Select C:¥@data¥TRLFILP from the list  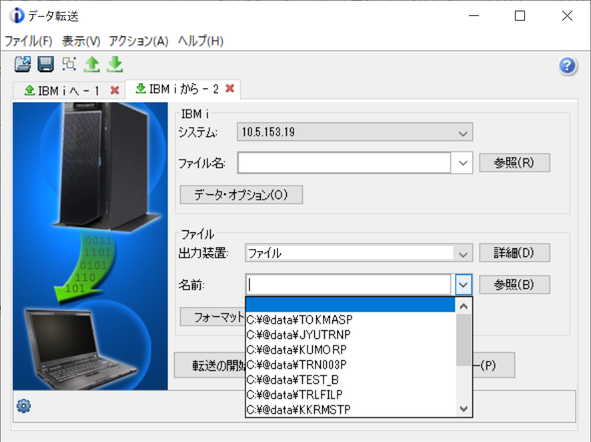click(350, 395)
